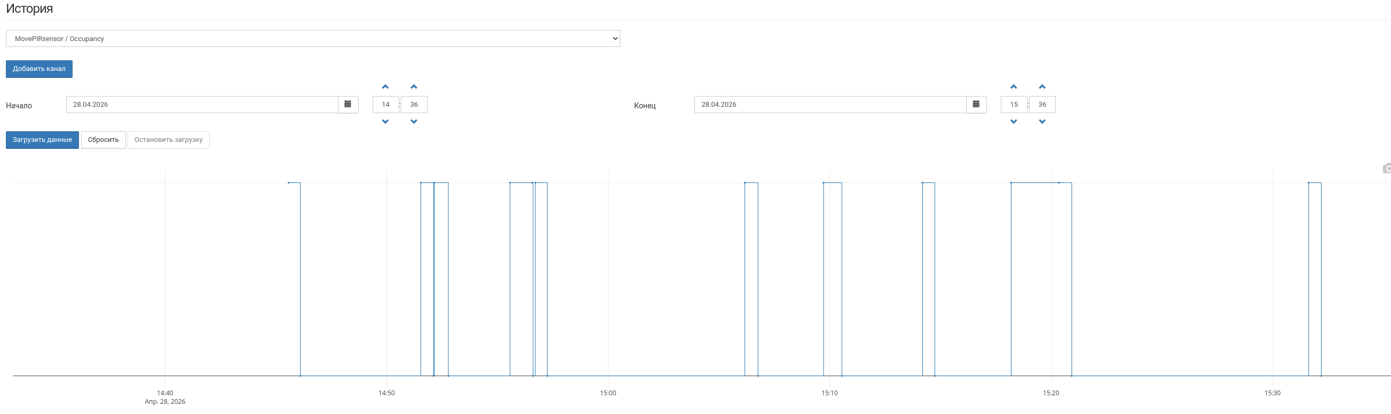Open the MovePIRsensor / Occupancy channel dropdown

pos(313,39)
